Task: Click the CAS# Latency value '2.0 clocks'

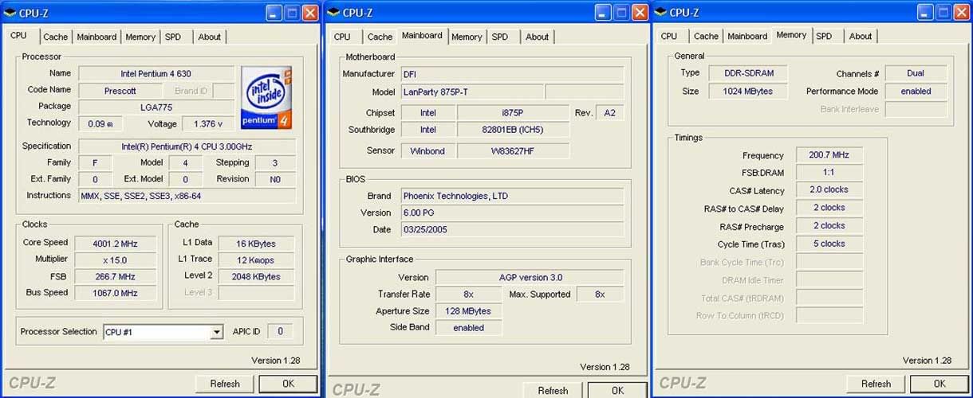Action: (829, 190)
